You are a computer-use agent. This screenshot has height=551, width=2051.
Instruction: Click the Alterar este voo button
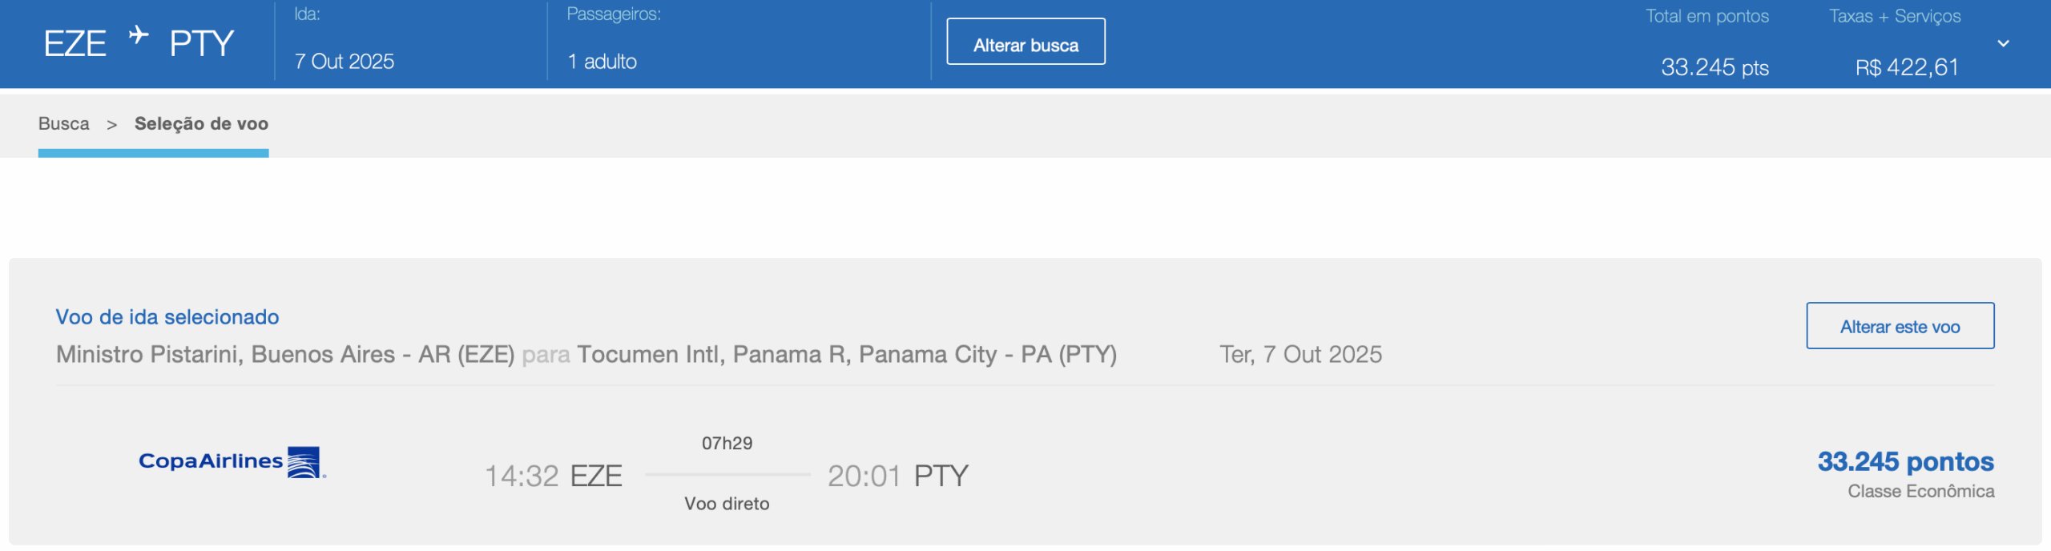click(1900, 326)
